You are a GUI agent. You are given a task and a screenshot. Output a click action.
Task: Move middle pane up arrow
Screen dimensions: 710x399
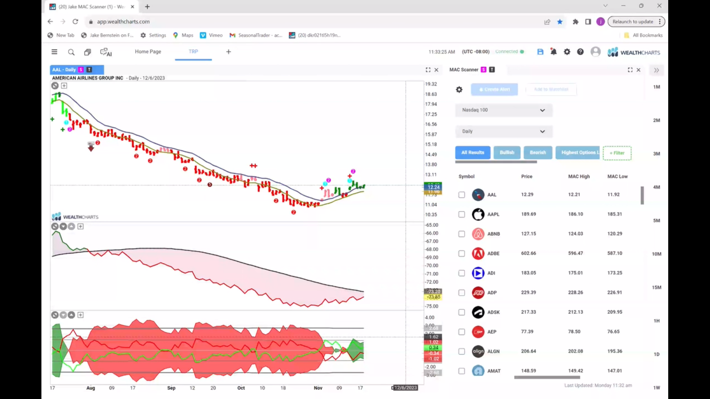tap(71, 226)
